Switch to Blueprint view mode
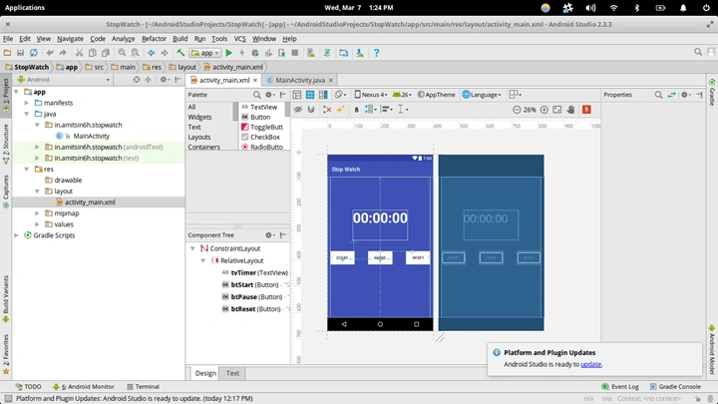 click(x=310, y=95)
